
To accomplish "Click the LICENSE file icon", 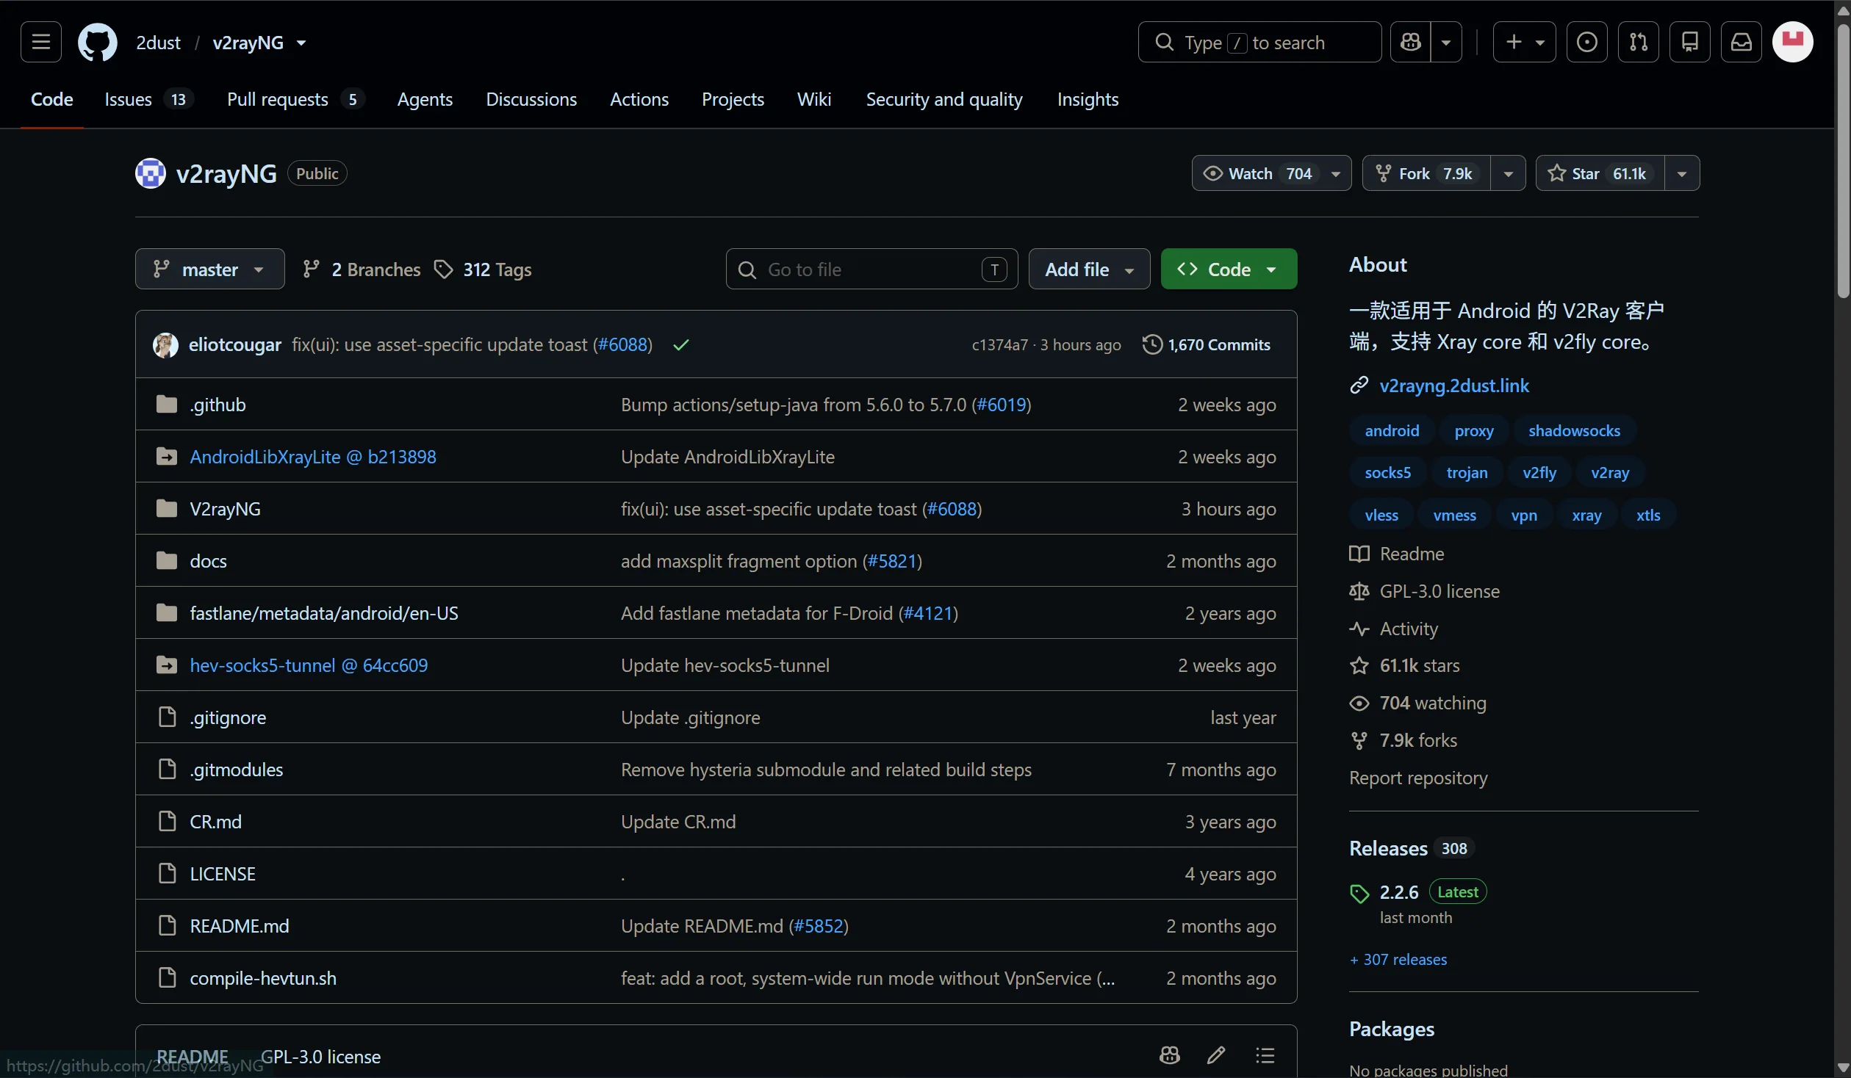I will click(168, 873).
